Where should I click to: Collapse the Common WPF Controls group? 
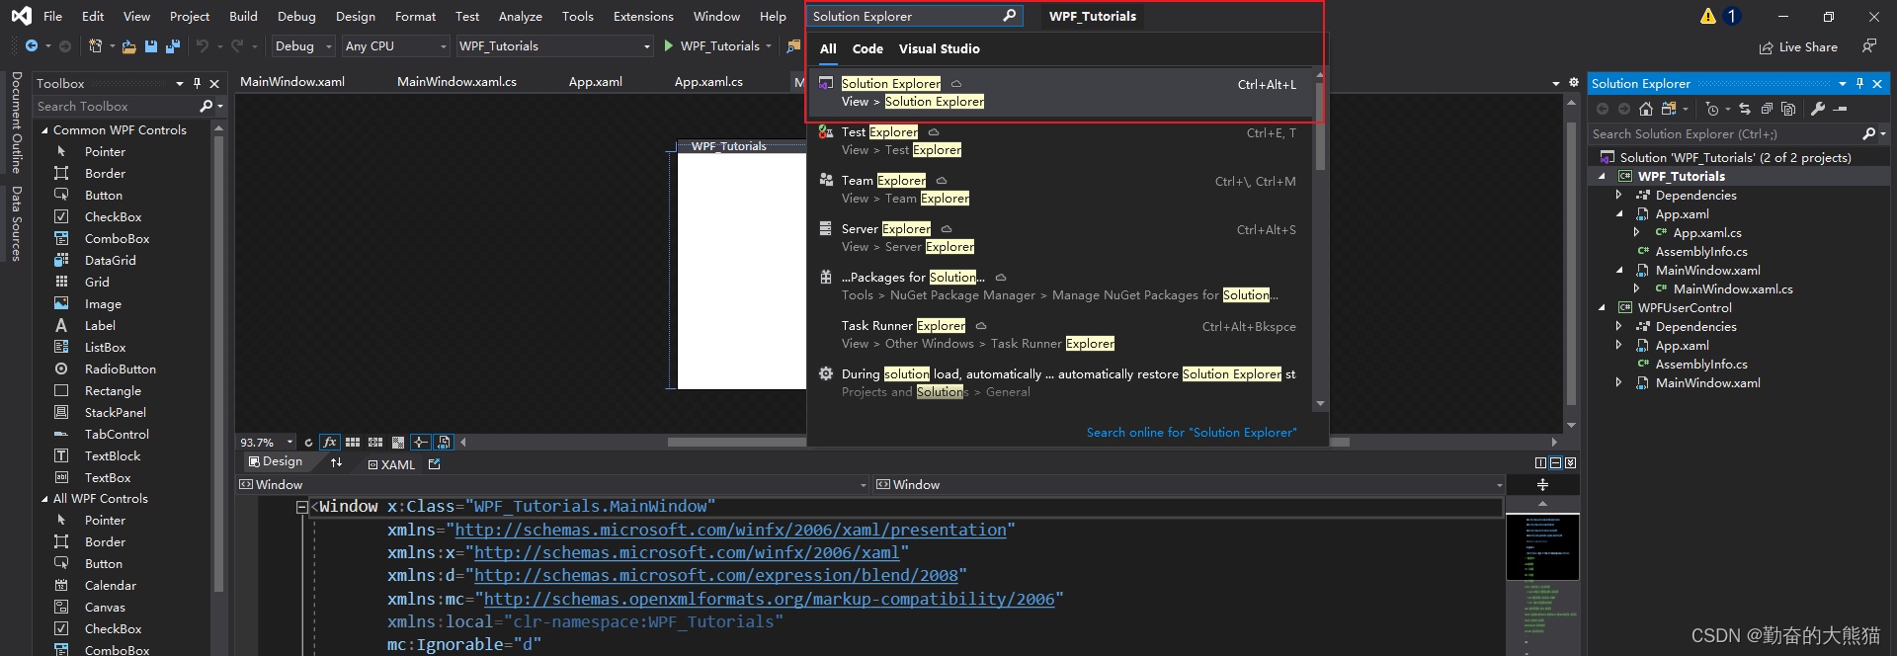(x=44, y=130)
